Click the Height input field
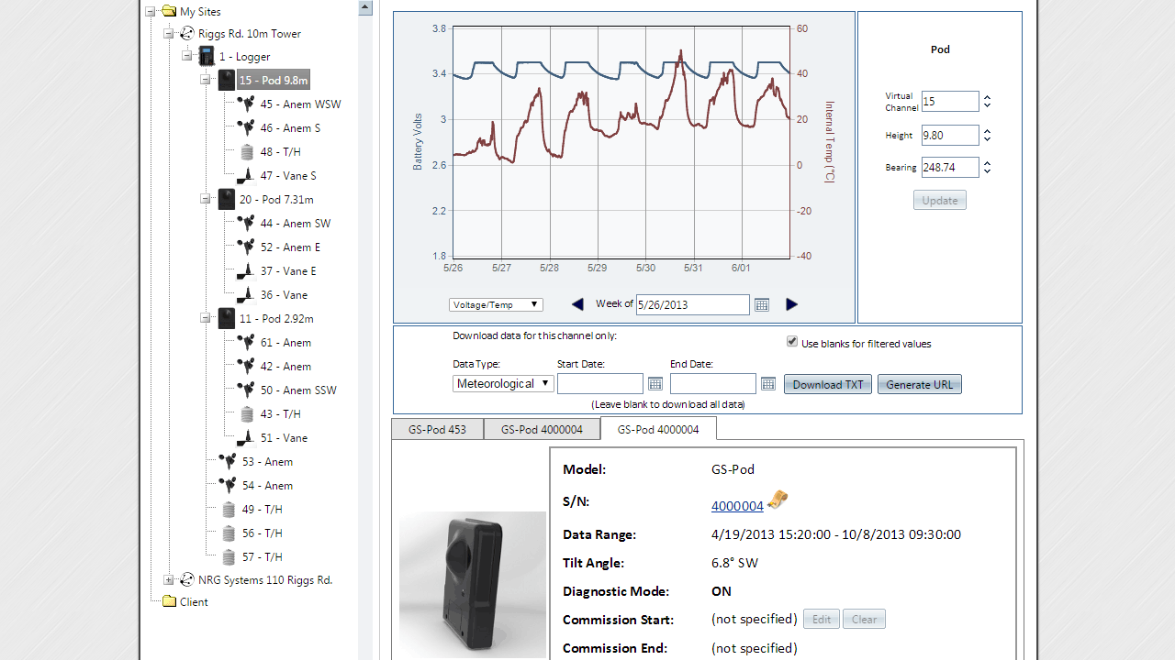 [x=950, y=136]
